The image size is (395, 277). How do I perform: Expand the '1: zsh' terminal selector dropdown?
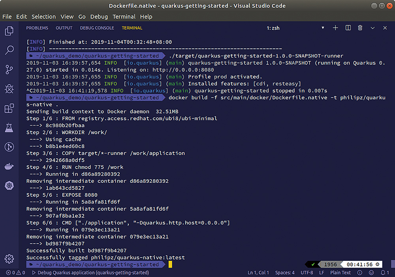[x=322, y=28]
